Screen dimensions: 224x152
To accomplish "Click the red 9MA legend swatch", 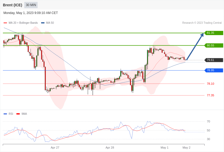I will click(x=18, y=114).
